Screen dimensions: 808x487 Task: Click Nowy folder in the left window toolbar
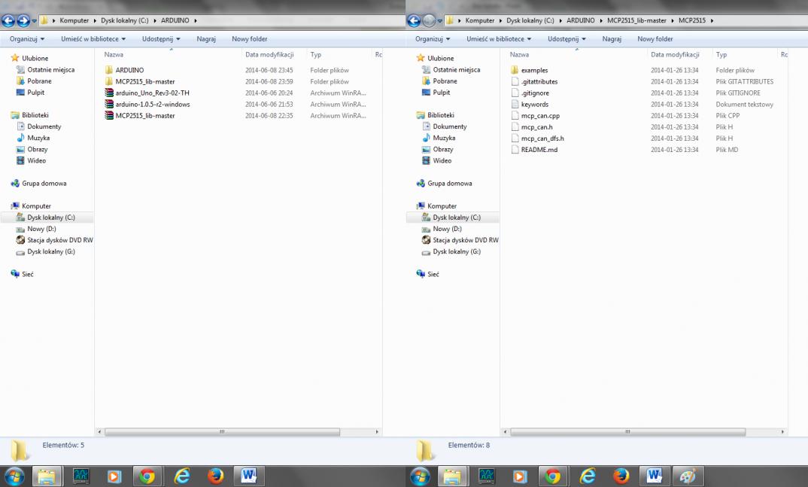(x=249, y=38)
